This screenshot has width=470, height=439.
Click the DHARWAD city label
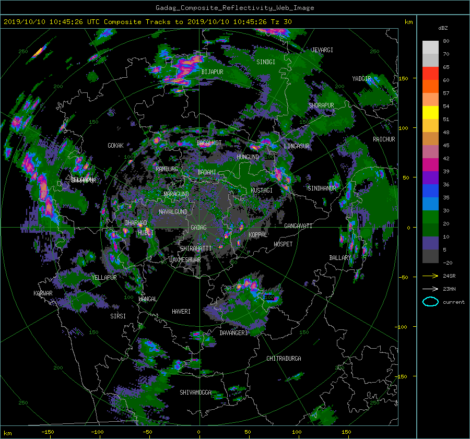(136, 223)
